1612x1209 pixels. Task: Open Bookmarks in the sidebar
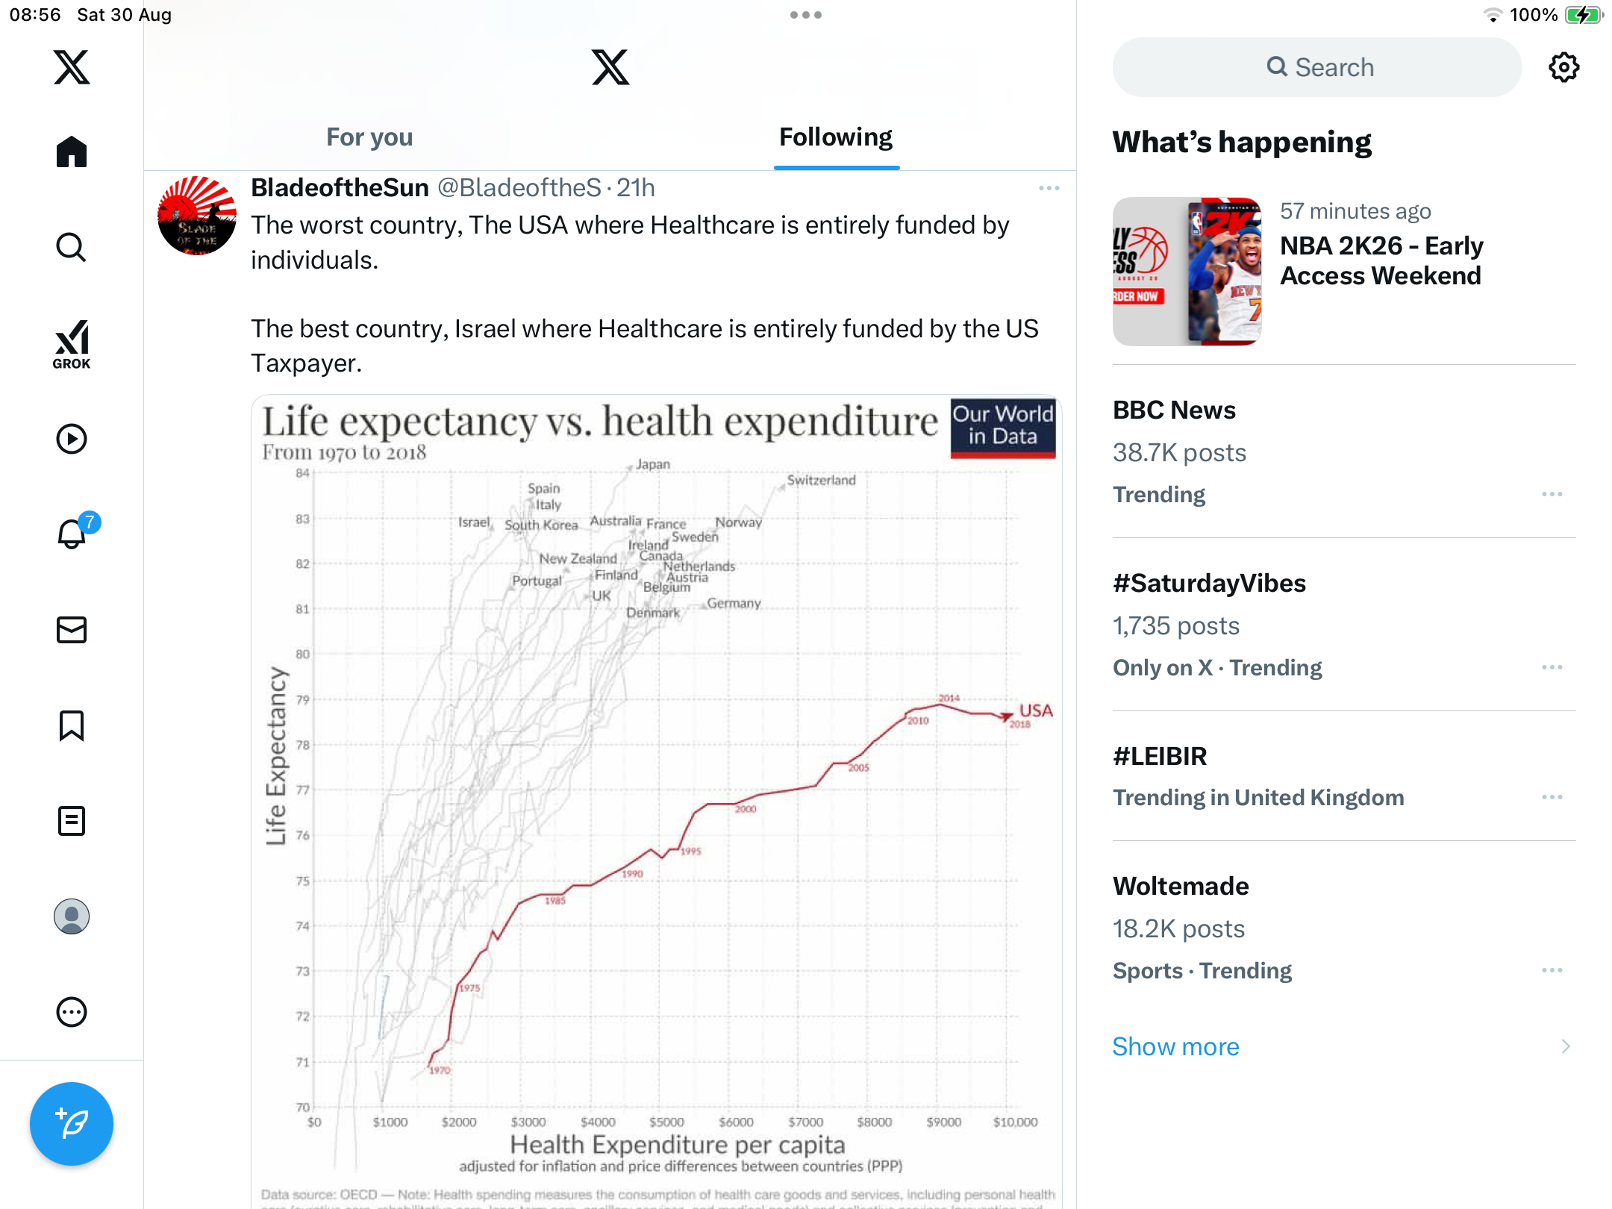coord(72,725)
